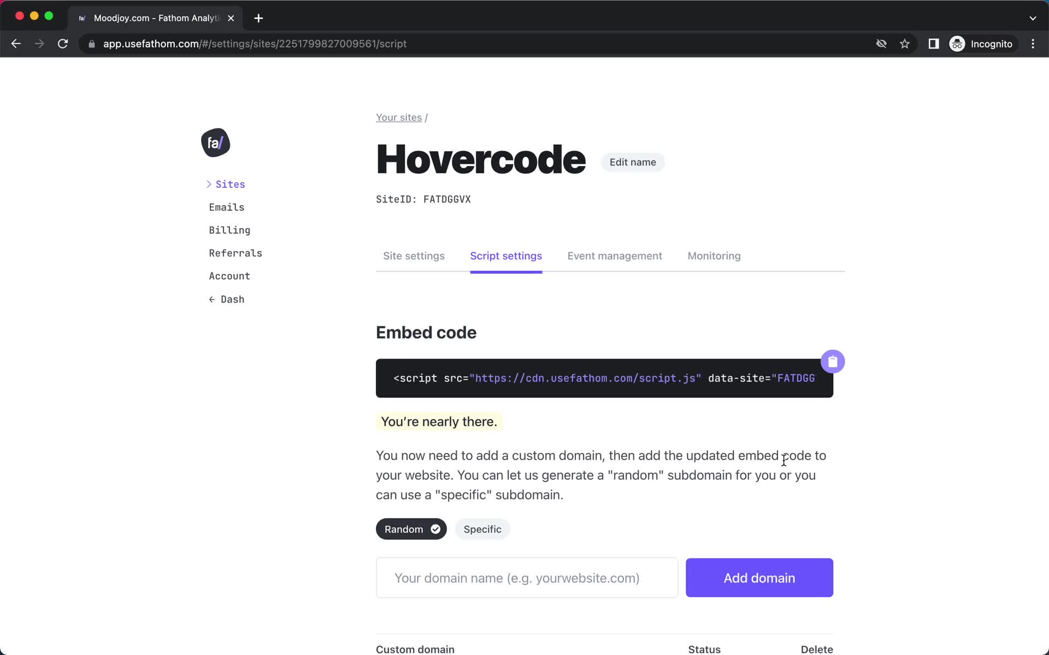1049x655 pixels.
Task: Expand the browser tab list chevron
Action: coord(1033,17)
